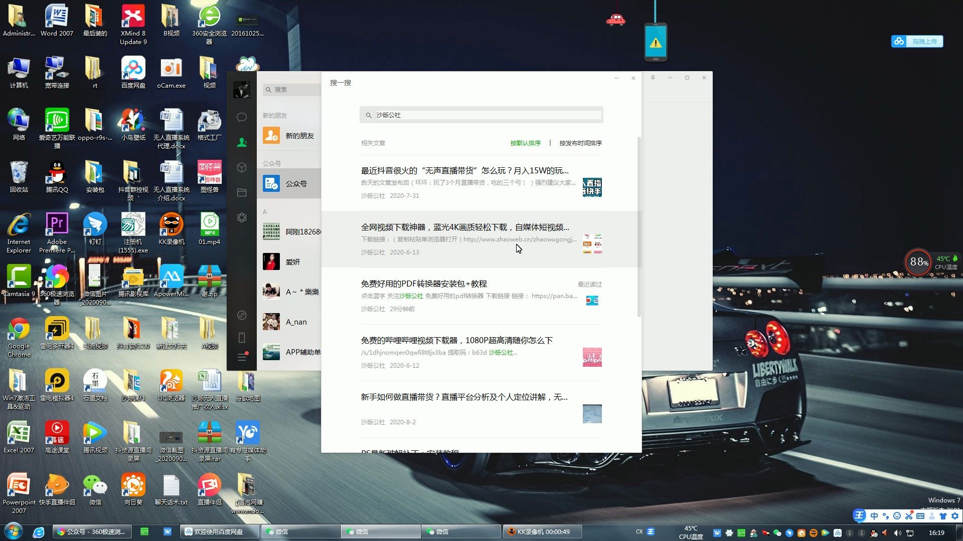Click the Word 2007 desktop icon
The image size is (963, 541).
(x=57, y=21)
